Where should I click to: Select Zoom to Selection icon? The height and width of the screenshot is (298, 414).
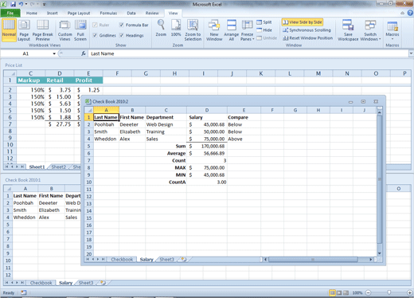click(x=193, y=25)
